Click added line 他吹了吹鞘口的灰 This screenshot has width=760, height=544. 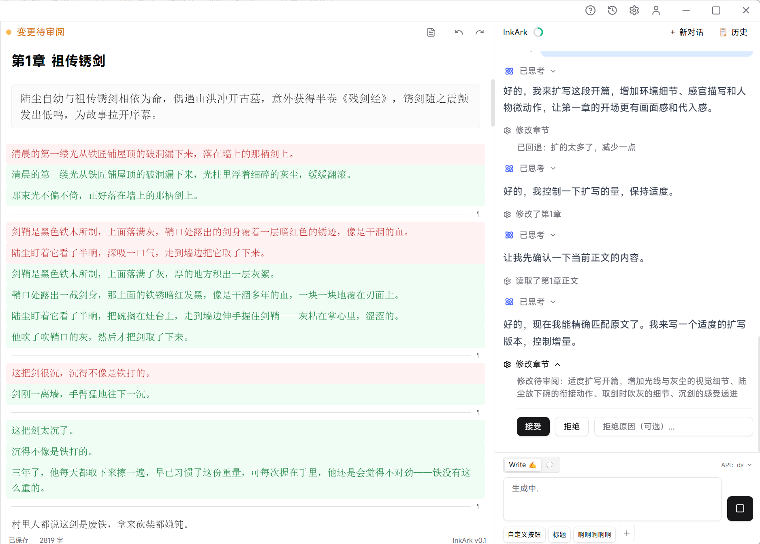pos(246,337)
